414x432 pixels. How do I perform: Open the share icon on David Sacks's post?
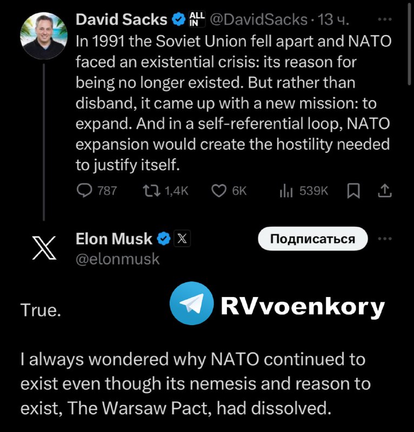384,190
